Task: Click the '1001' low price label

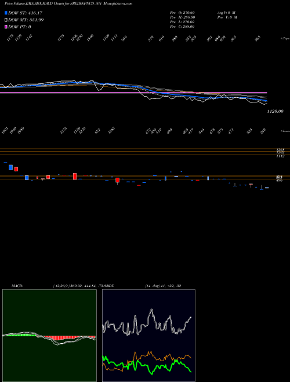Action: [x=5, y=131]
